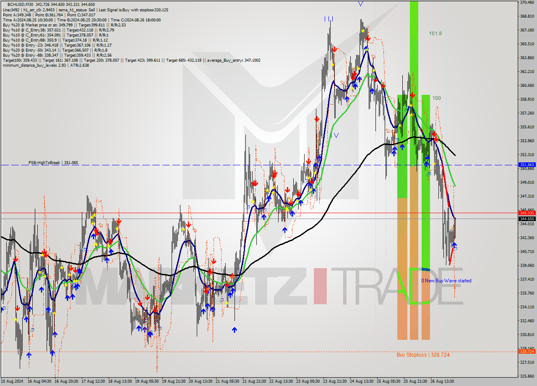Click the '23 Aug 21:30' time label

(x=335, y=381)
